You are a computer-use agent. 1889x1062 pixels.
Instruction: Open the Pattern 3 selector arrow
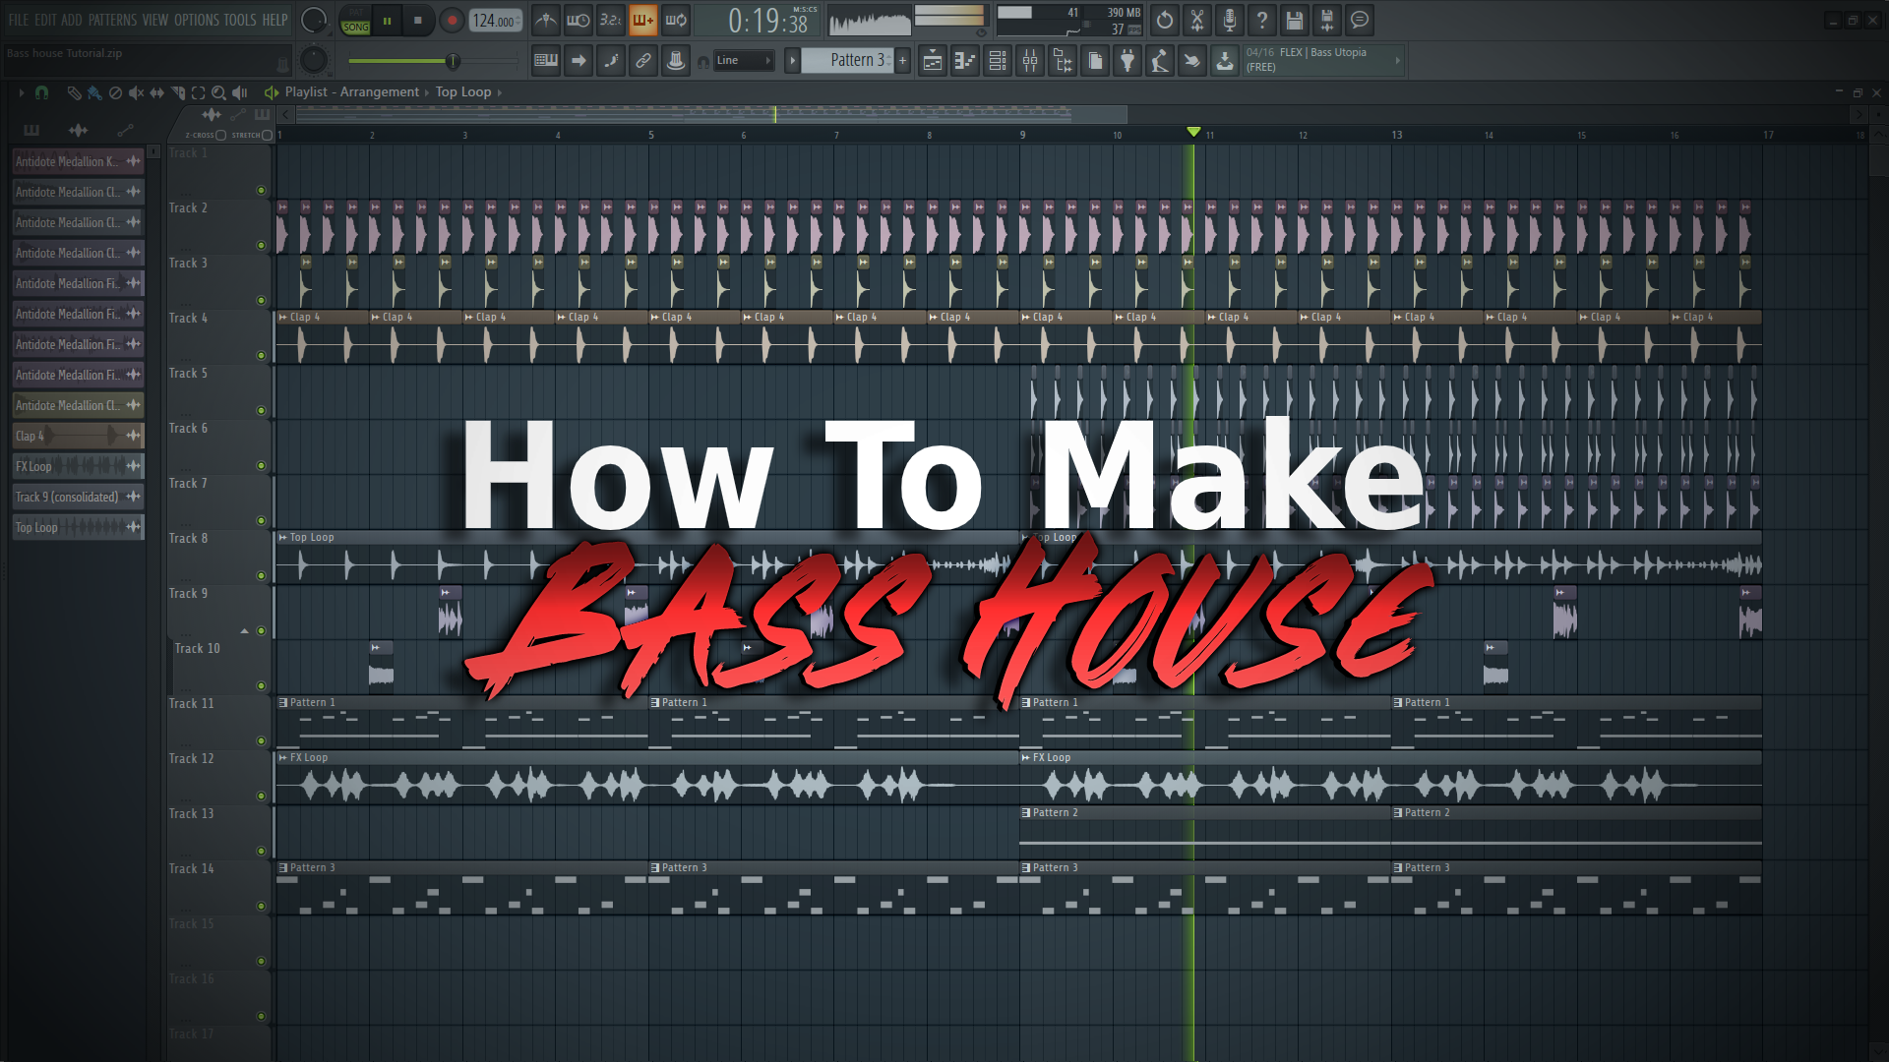(793, 60)
